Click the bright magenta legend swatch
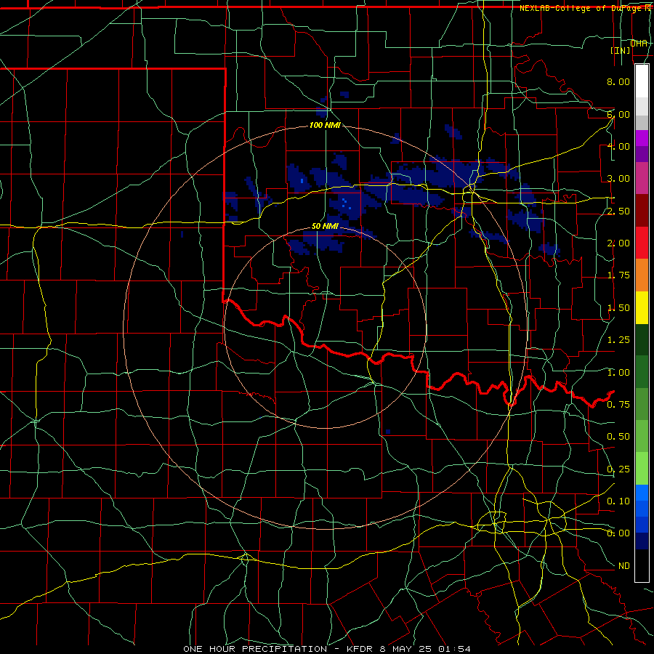 (x=642, y=138)
